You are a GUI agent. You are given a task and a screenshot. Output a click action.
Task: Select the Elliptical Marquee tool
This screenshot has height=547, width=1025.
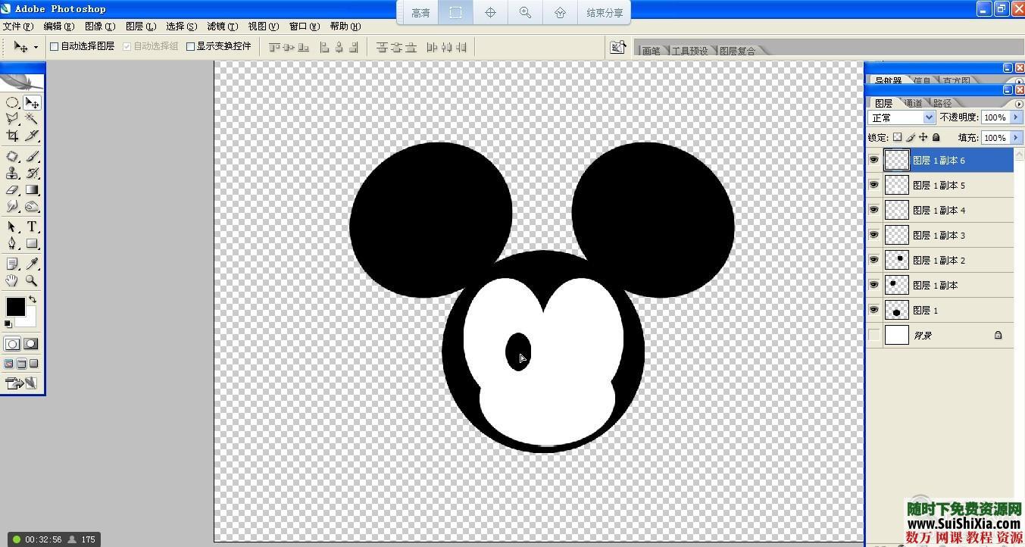[x=12, y=102]
